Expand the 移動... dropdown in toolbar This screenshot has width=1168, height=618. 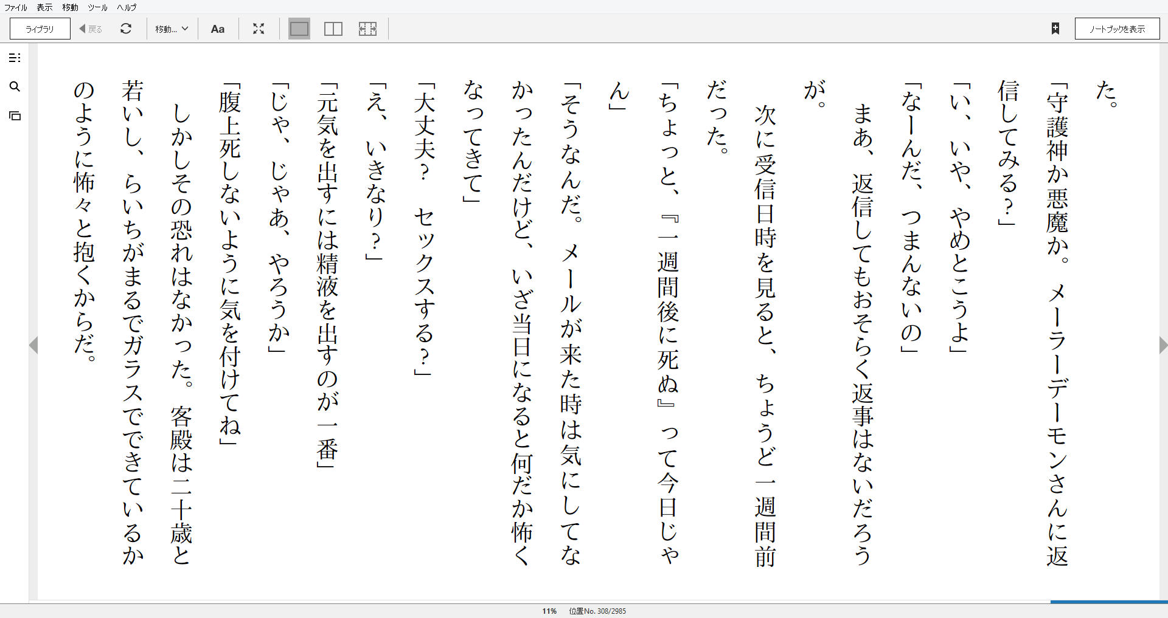(172, 29)
